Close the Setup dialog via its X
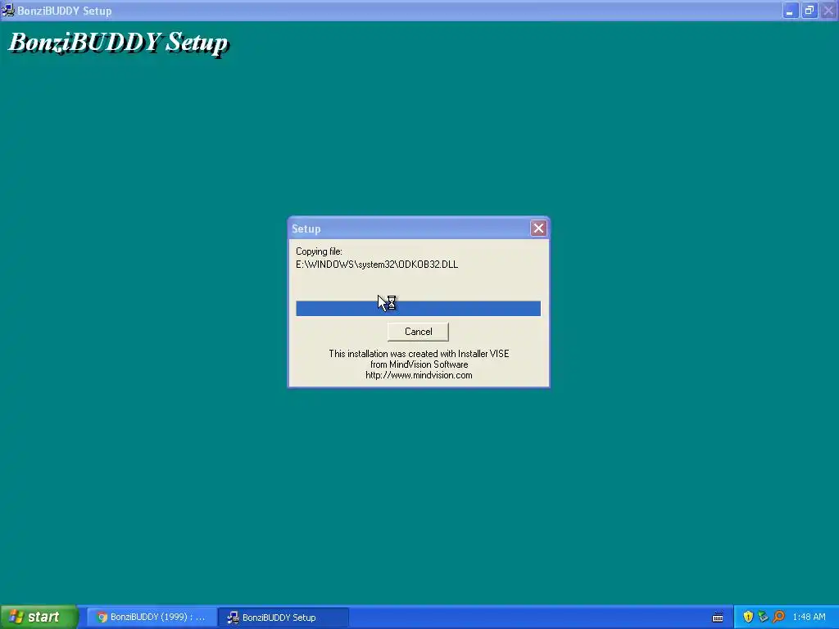The image size is (839, 629). click(538, 229)
